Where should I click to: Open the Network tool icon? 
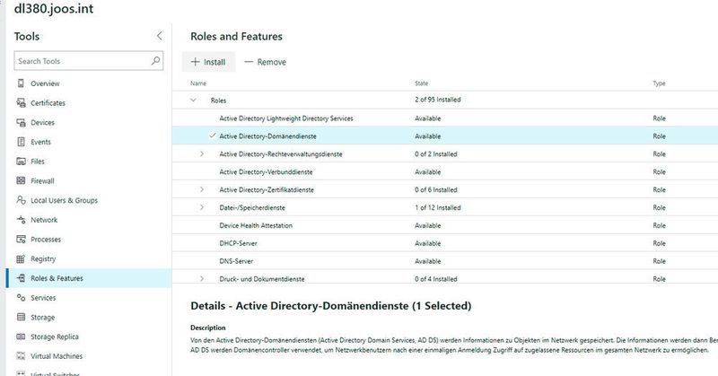point(21,220)
